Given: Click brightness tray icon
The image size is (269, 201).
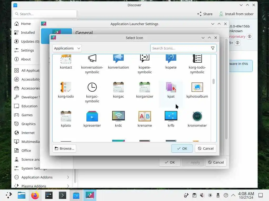Looking at the screenshot, I should [210, 195].
